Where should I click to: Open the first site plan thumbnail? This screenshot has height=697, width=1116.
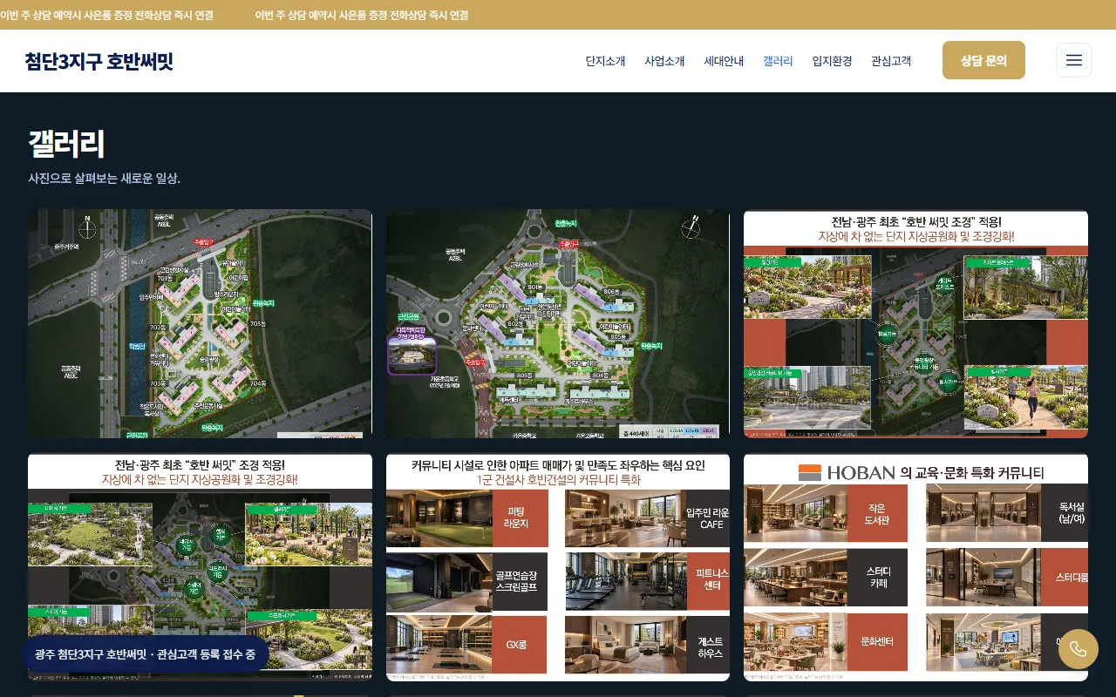click(200, 323)
